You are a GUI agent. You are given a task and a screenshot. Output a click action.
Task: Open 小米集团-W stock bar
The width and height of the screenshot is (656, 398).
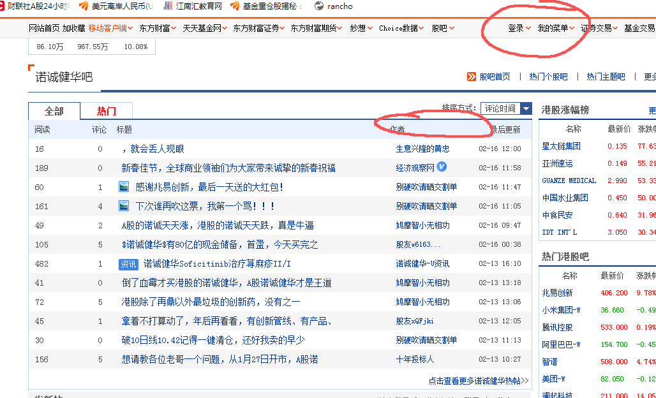[561, 310]
